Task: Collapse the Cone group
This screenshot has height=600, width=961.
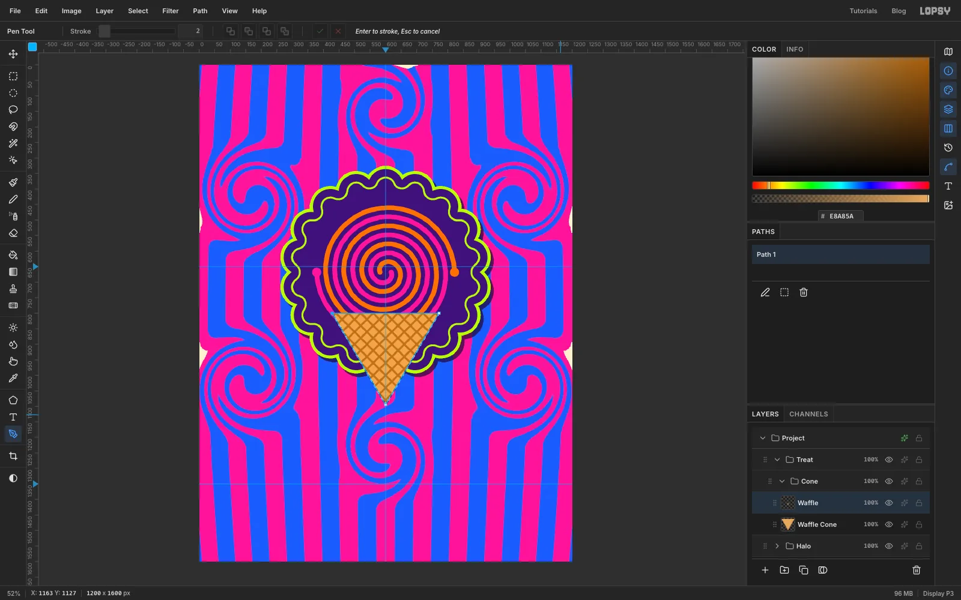Action: (782, 481)
